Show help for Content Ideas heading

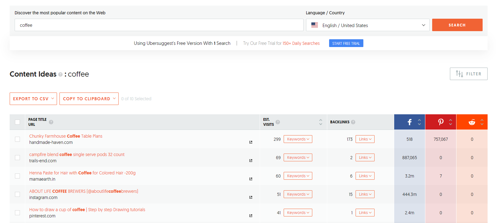[60, 74]
